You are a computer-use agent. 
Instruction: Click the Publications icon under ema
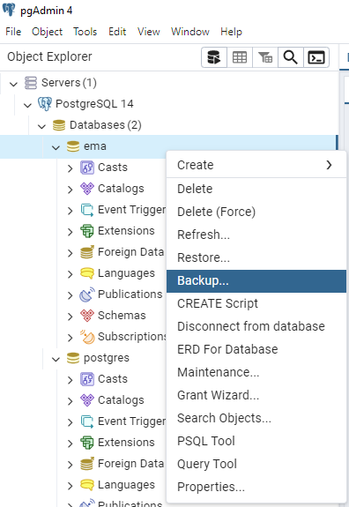(x=87, y=295)
